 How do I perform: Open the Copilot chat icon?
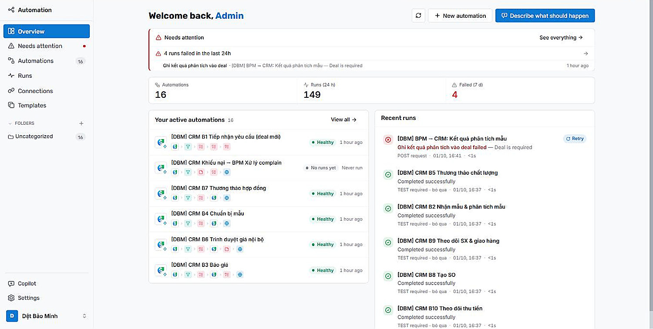(x=11, y=283)
